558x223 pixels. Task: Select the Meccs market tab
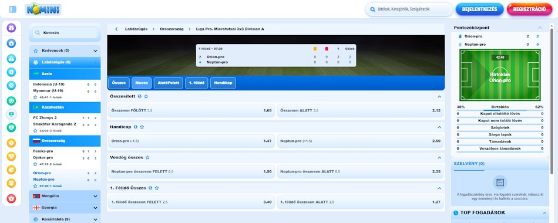point(142,83)
